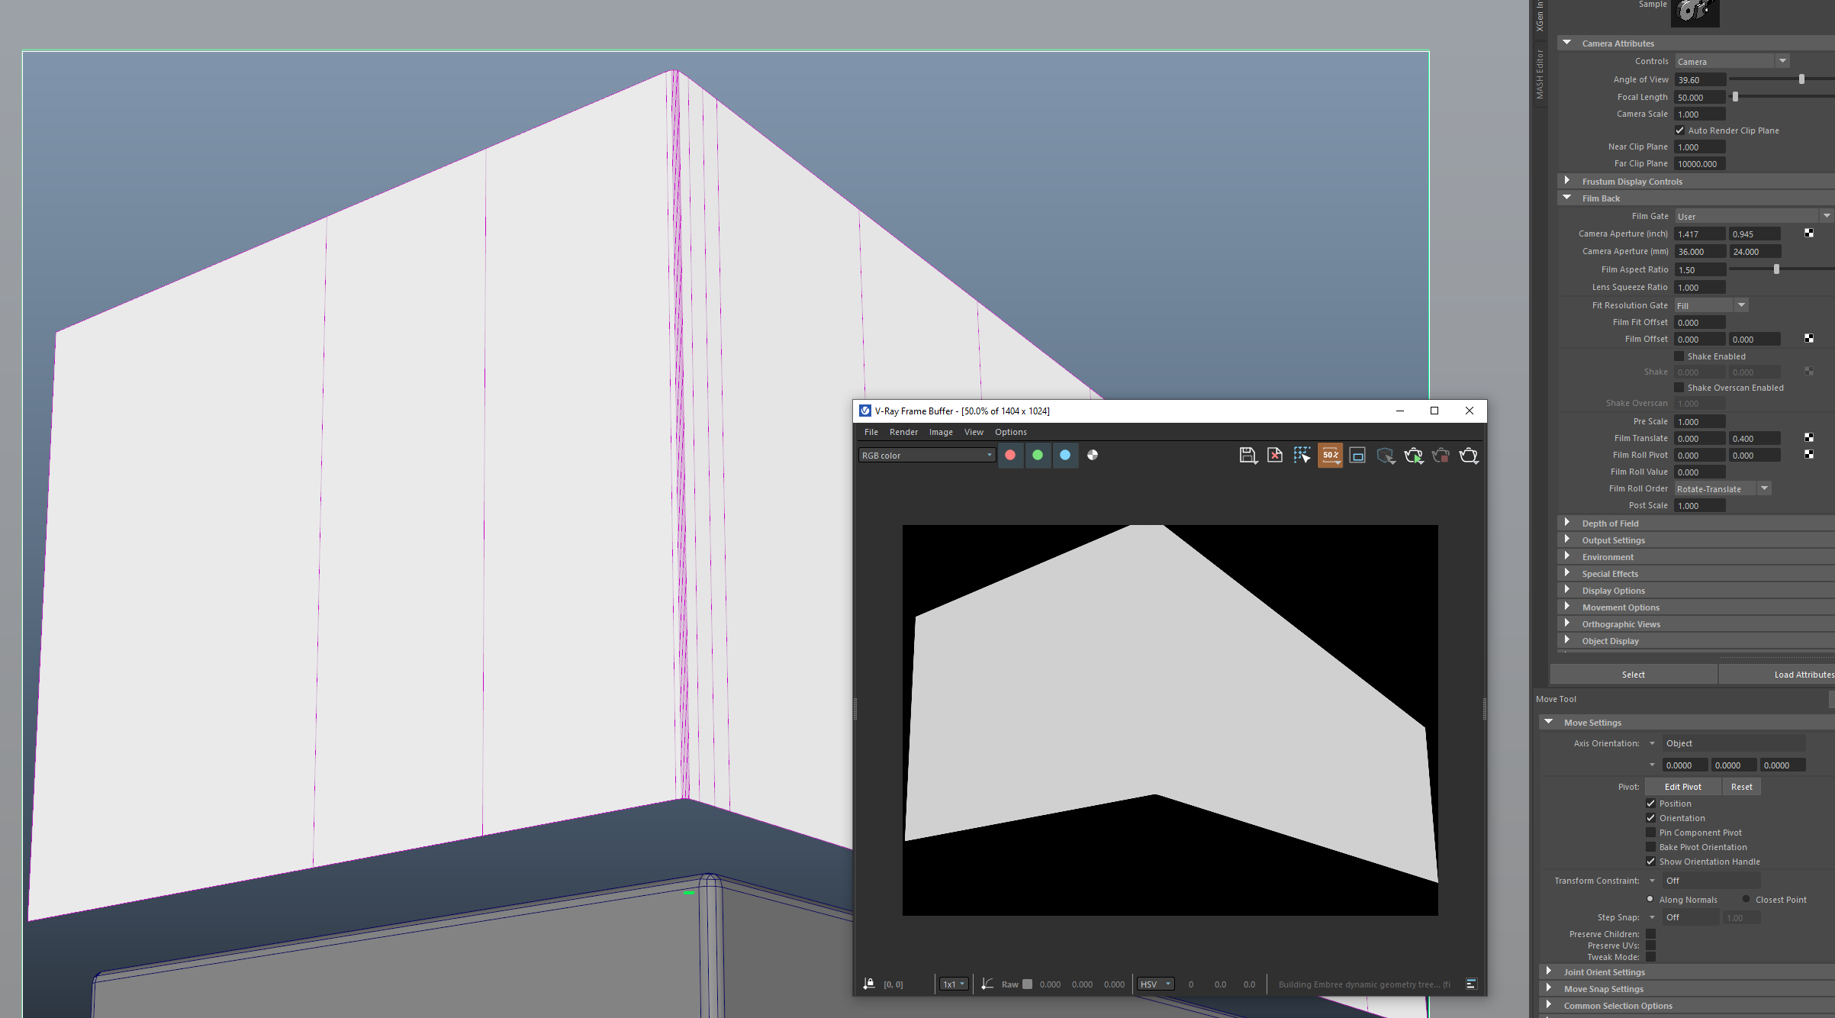Open the MASH Editor side tab
Screen dimensions: 1835x1018
tap(1540, 74)
